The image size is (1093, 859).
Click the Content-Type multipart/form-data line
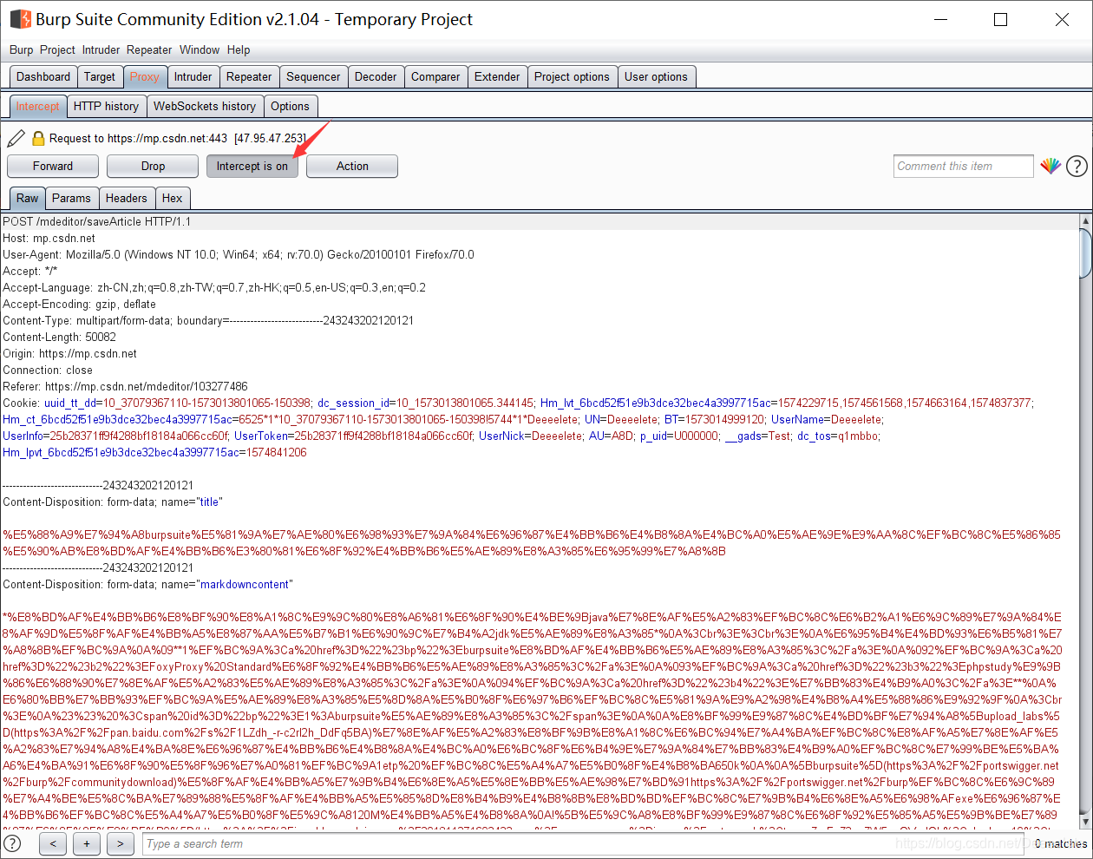[208, 320]
